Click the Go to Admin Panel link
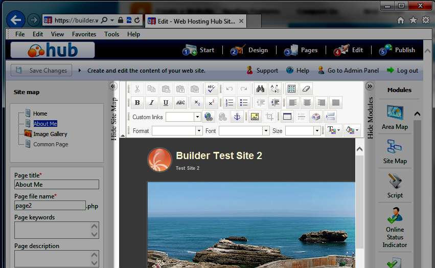This screenshot has width=435, height=268. pyautogui.click(x=348, y=71)
